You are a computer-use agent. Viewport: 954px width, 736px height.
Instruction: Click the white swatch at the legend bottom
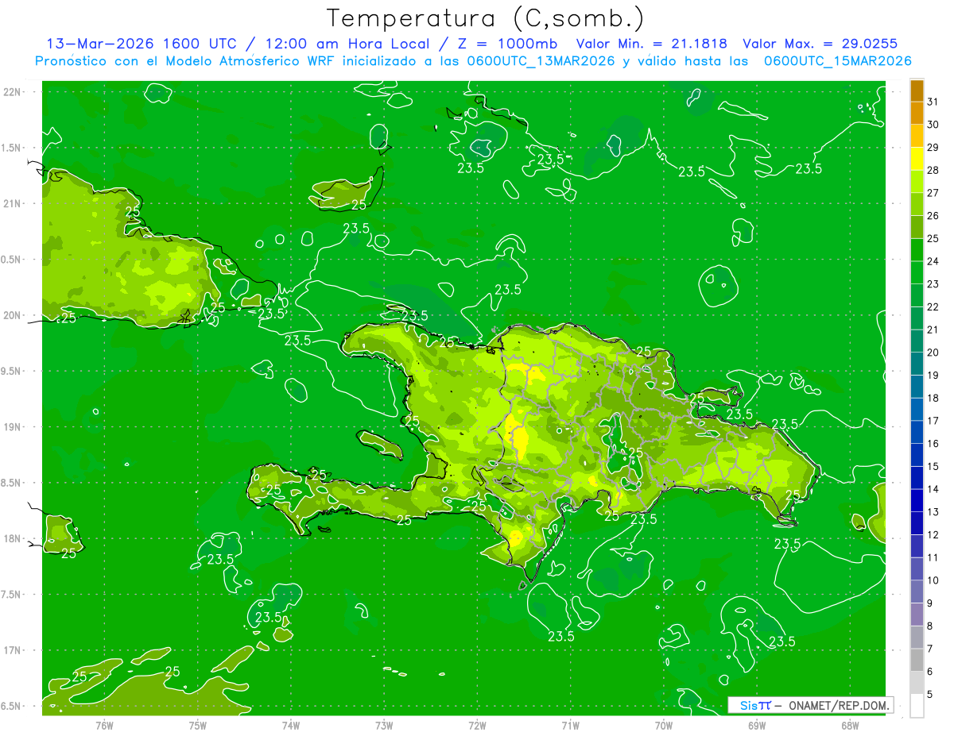click(917, 705)
